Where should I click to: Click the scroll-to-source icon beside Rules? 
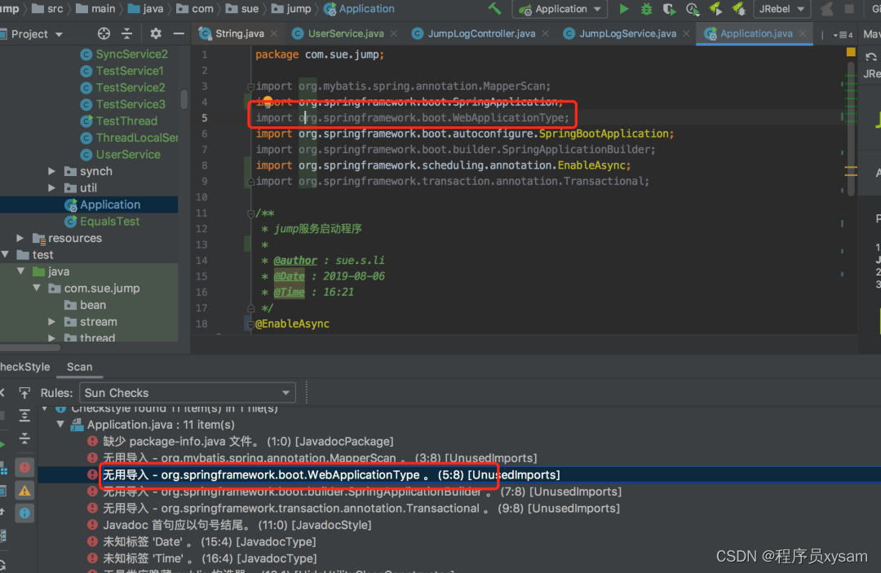pos(24,392)
